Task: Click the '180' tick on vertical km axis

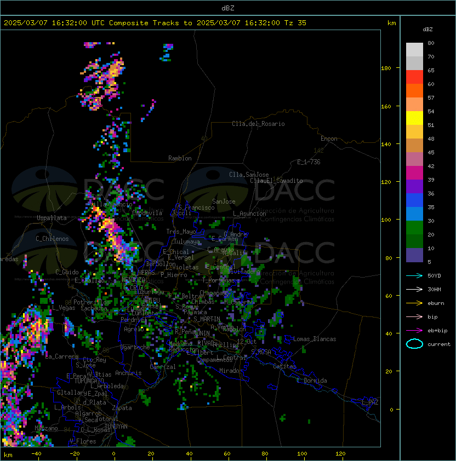Action: [x=386, y=68]
